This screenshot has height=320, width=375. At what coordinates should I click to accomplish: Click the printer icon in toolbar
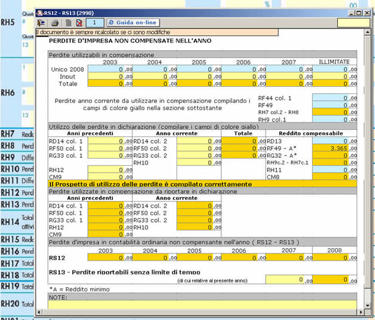(54, 23)
